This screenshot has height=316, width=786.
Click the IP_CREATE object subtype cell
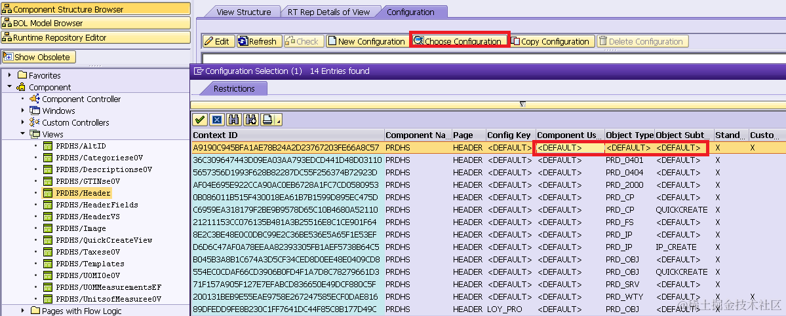[x=684, y=247]
